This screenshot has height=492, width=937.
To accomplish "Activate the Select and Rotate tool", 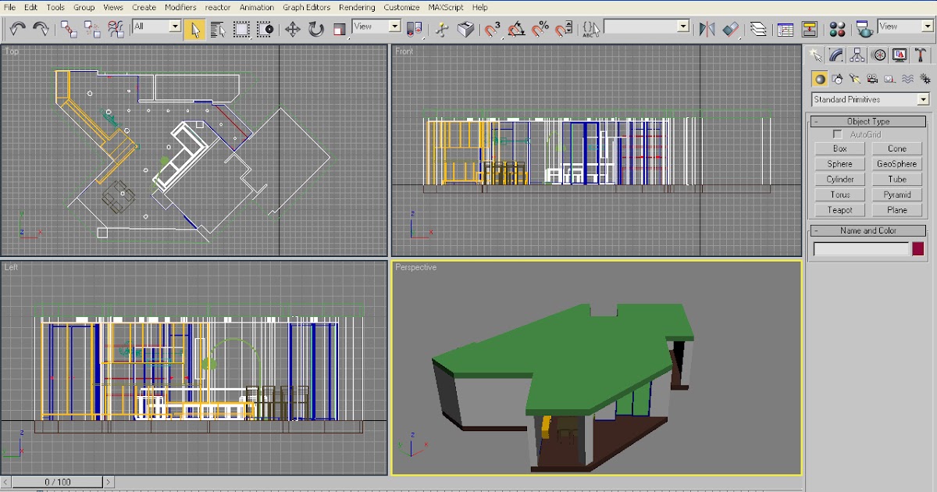I will (315, 30).
